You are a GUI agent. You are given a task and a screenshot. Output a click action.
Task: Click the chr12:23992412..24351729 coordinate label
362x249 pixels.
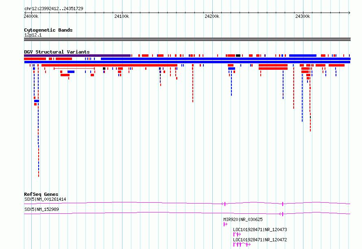pyautogui.click(x=54, y=9)
